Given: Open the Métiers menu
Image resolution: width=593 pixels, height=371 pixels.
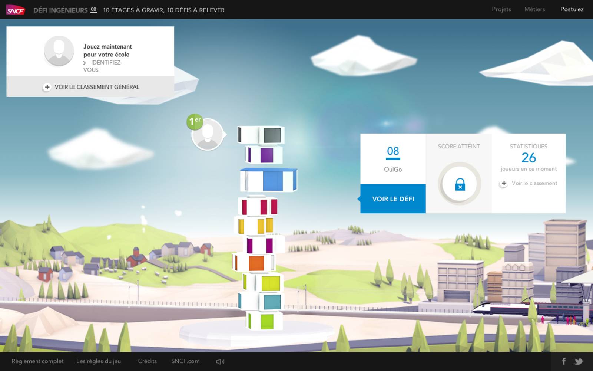Looking at the screenshot, I should [534, 9].
